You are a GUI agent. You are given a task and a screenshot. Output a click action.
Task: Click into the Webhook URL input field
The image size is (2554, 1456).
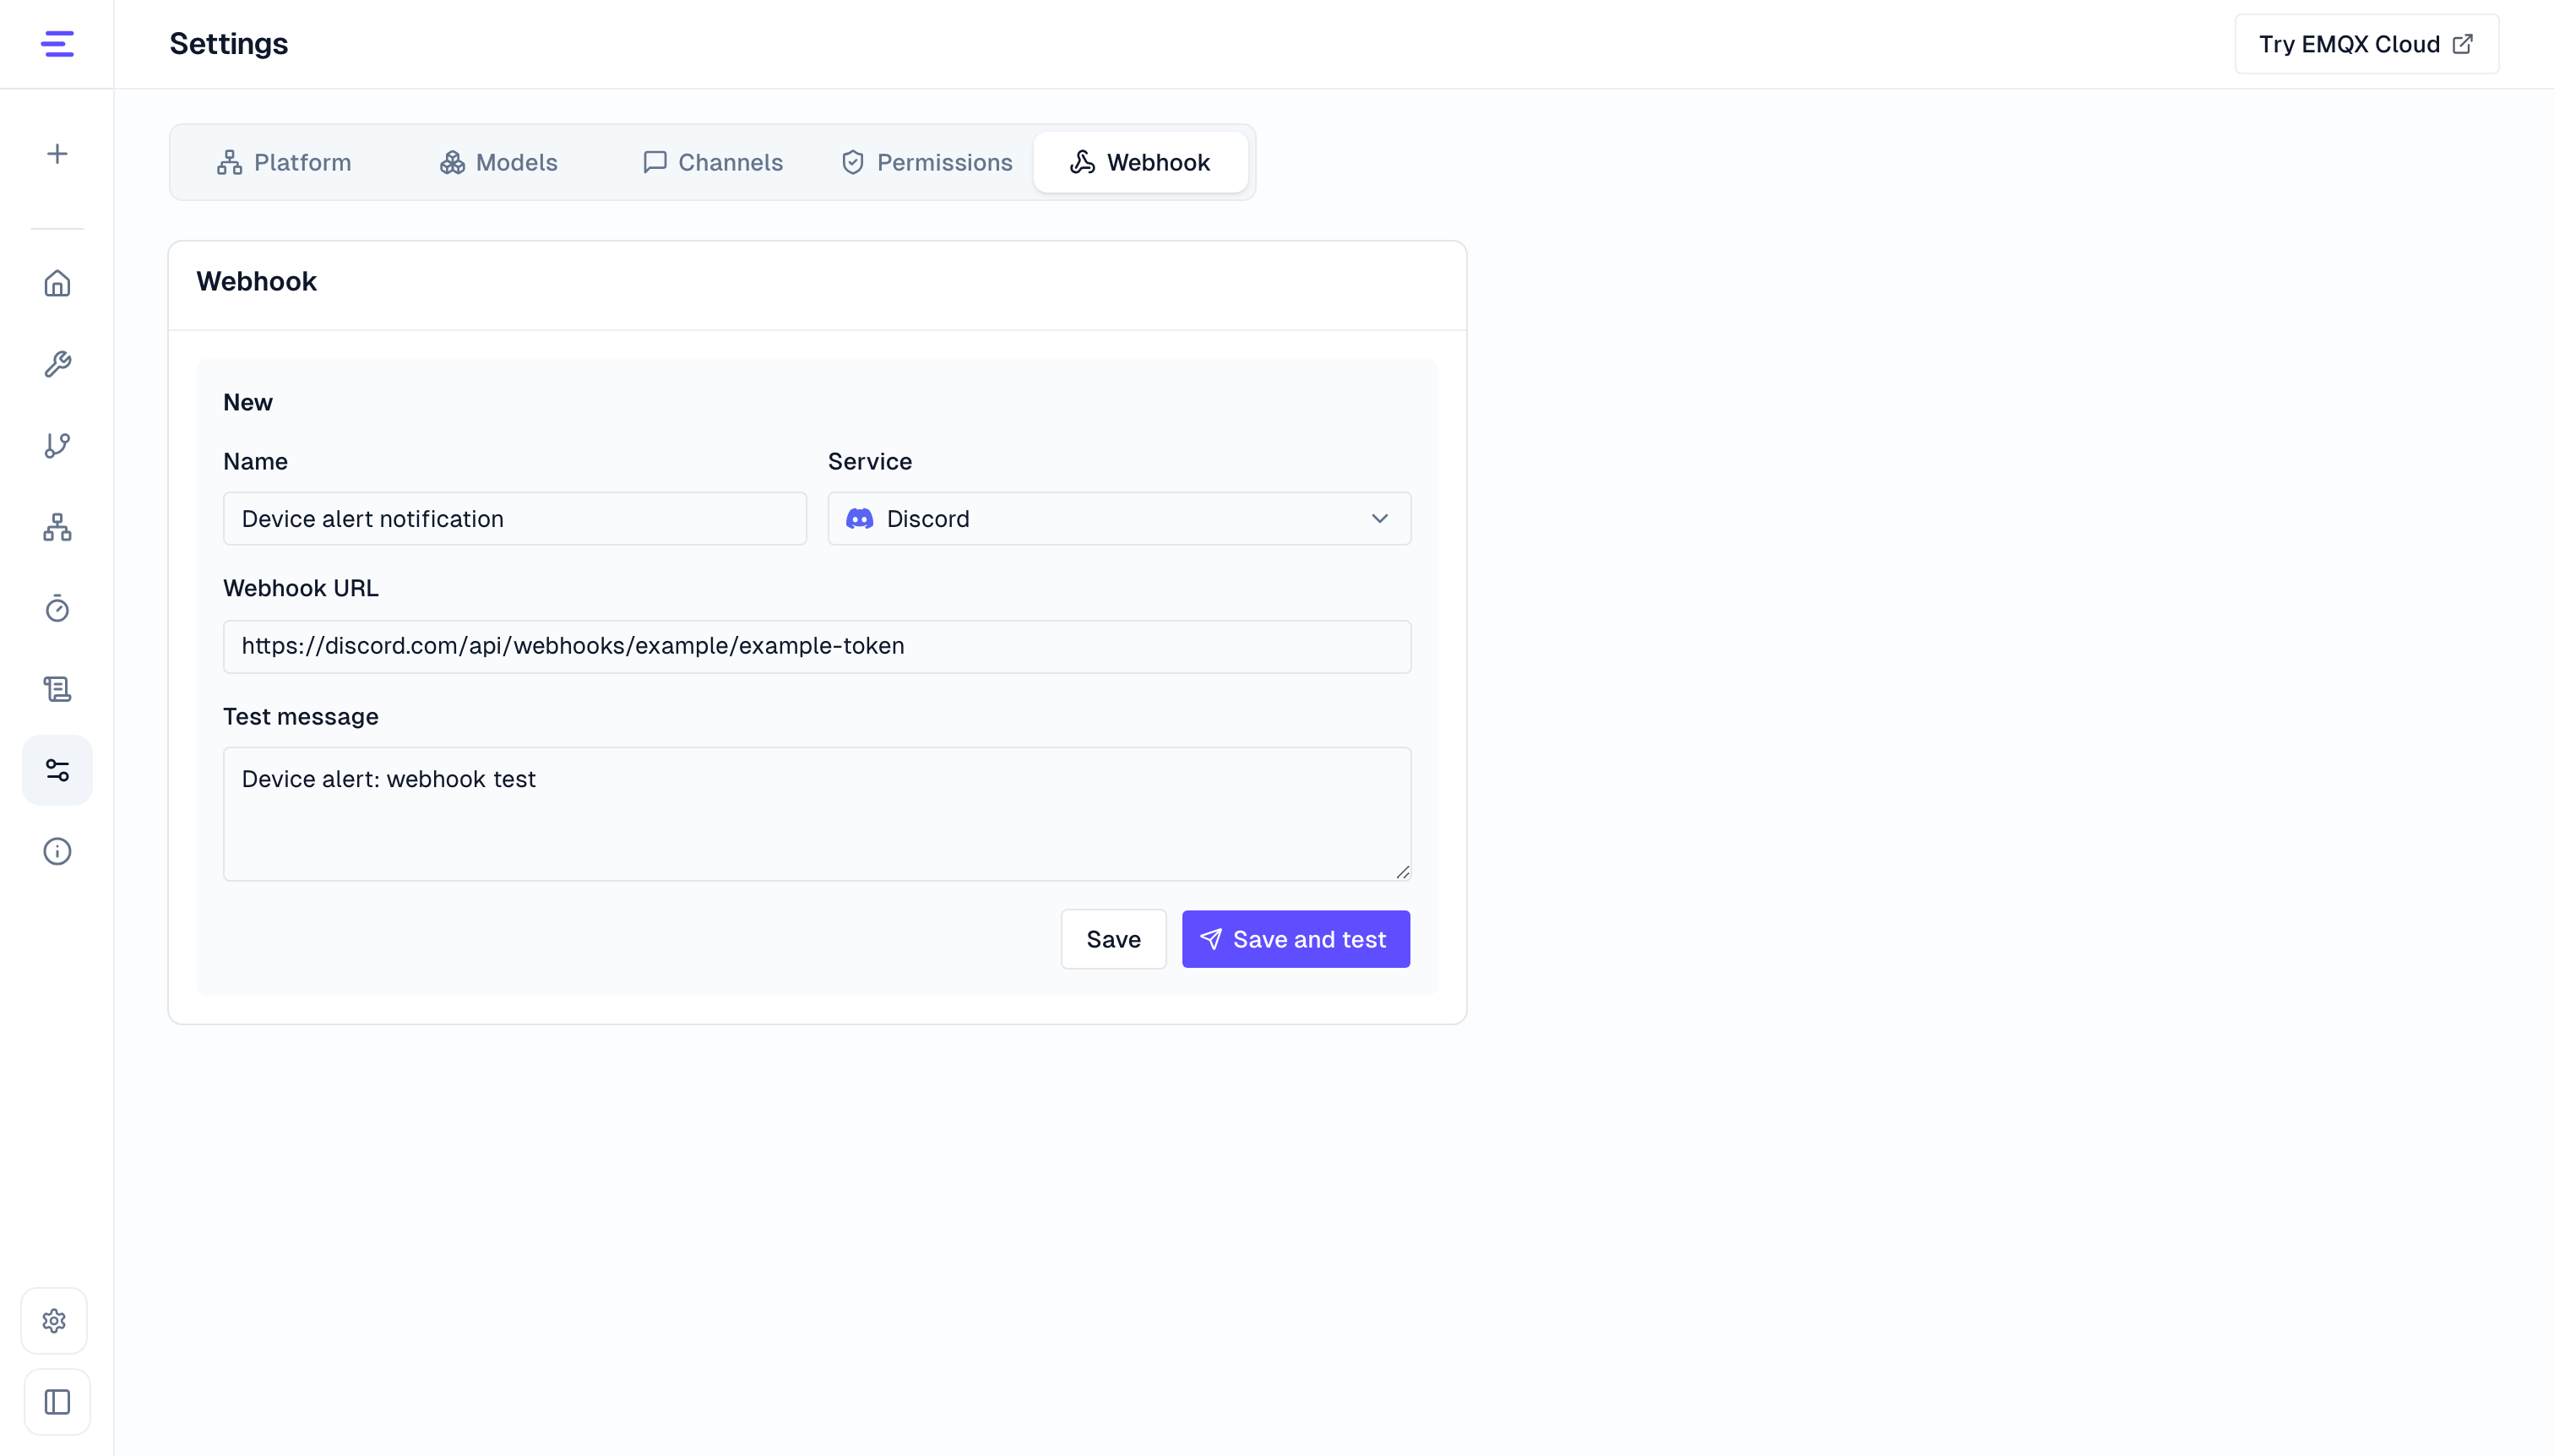[x=817, y=647]
